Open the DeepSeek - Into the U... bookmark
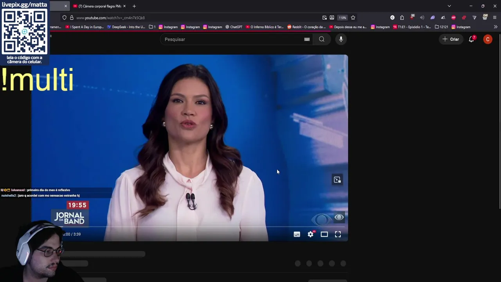The image size is (501, 282). (x=126, y=27)
